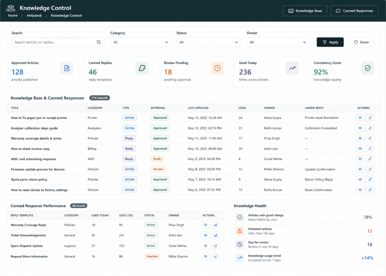Reset all filters
The height and width of the screenshot is (276, 386).
pyautogui.click(x=361, y=42)
